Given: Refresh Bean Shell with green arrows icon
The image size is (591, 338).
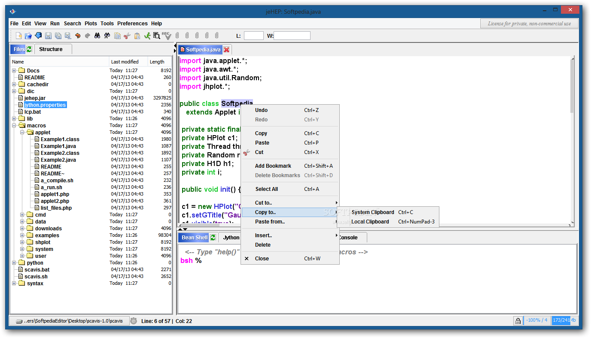Looking at the screenshot, I should click(213, 237).
